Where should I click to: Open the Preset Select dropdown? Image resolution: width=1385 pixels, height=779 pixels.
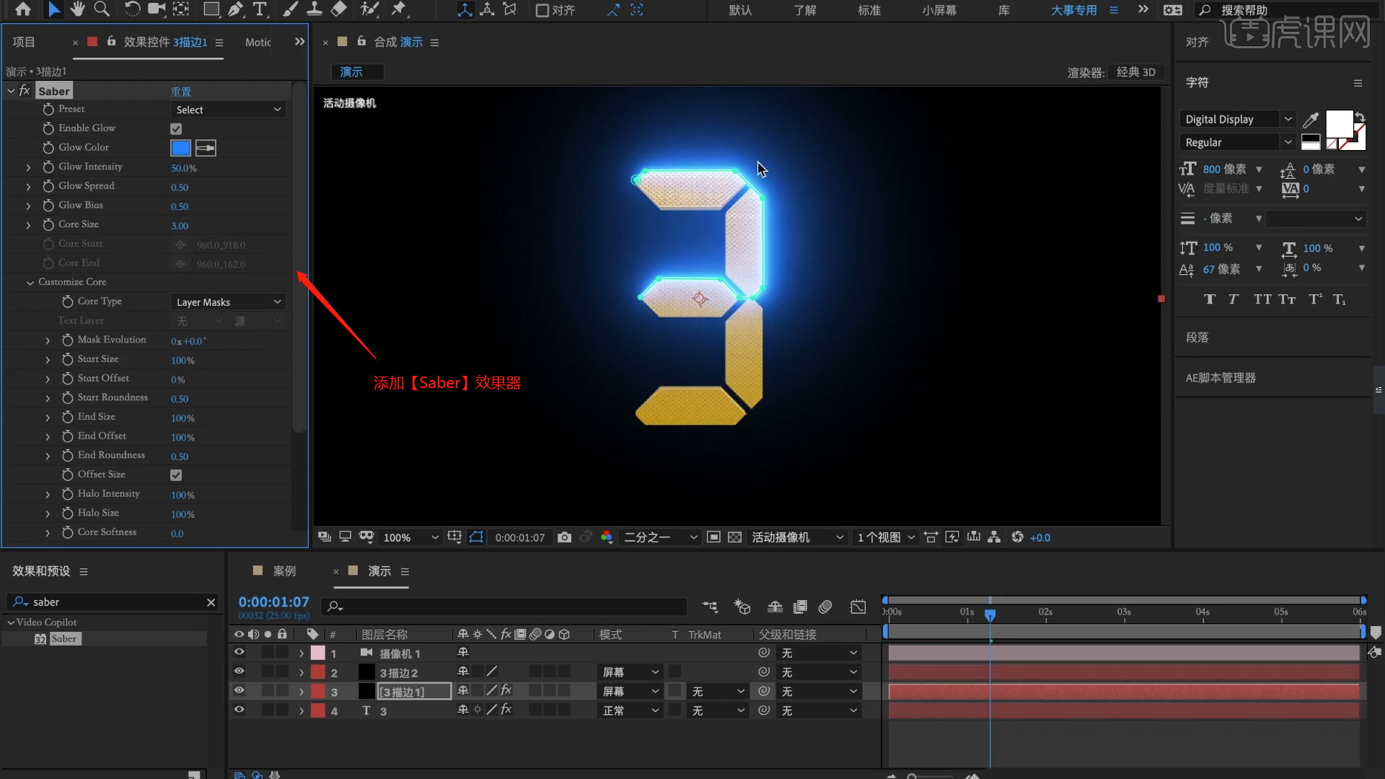228,110
